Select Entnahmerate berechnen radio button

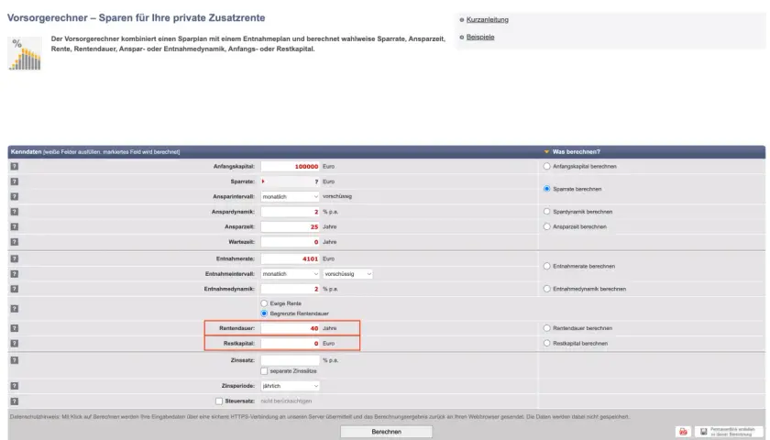click(546, 266)
